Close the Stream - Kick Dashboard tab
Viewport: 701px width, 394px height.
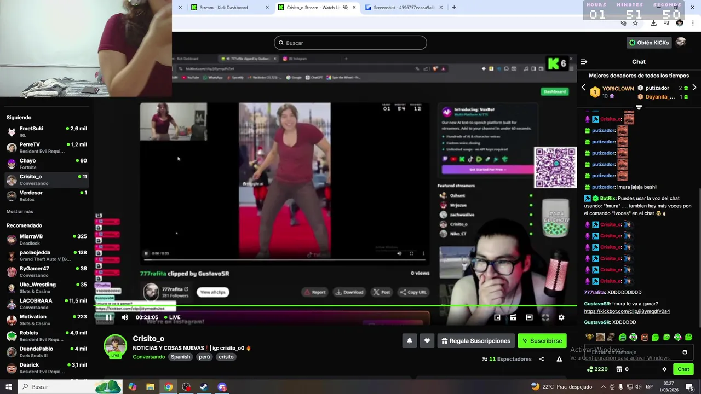coord(267,8)
